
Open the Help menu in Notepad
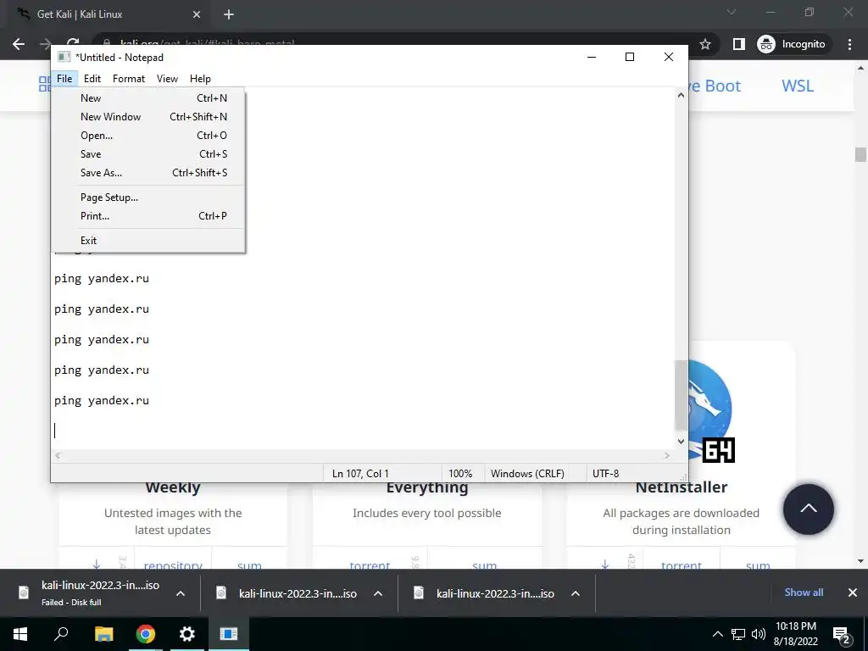point(200,79)
